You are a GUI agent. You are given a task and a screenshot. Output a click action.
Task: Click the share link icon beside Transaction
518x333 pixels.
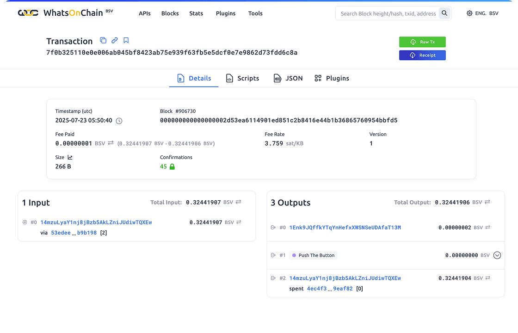point(114,40)
